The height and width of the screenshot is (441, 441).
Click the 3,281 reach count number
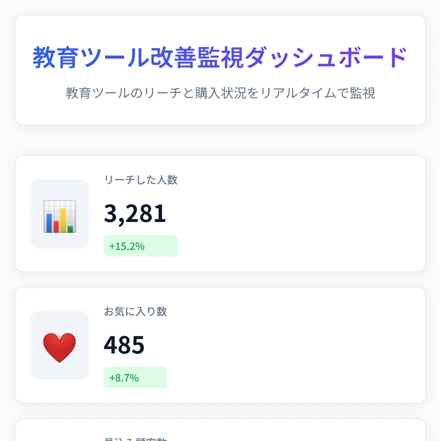pos(135,214)
